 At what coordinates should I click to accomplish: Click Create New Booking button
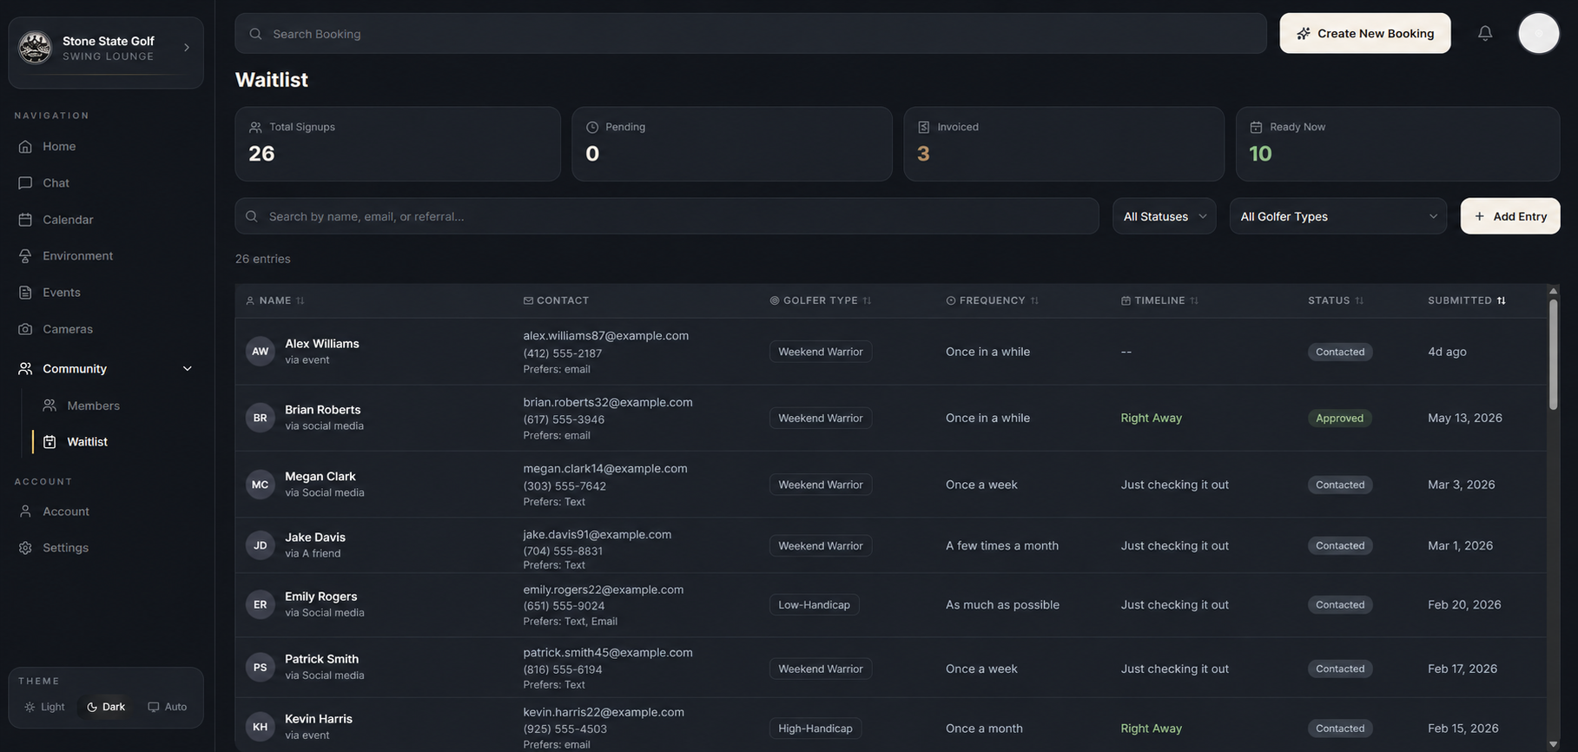coord(1365,33)
